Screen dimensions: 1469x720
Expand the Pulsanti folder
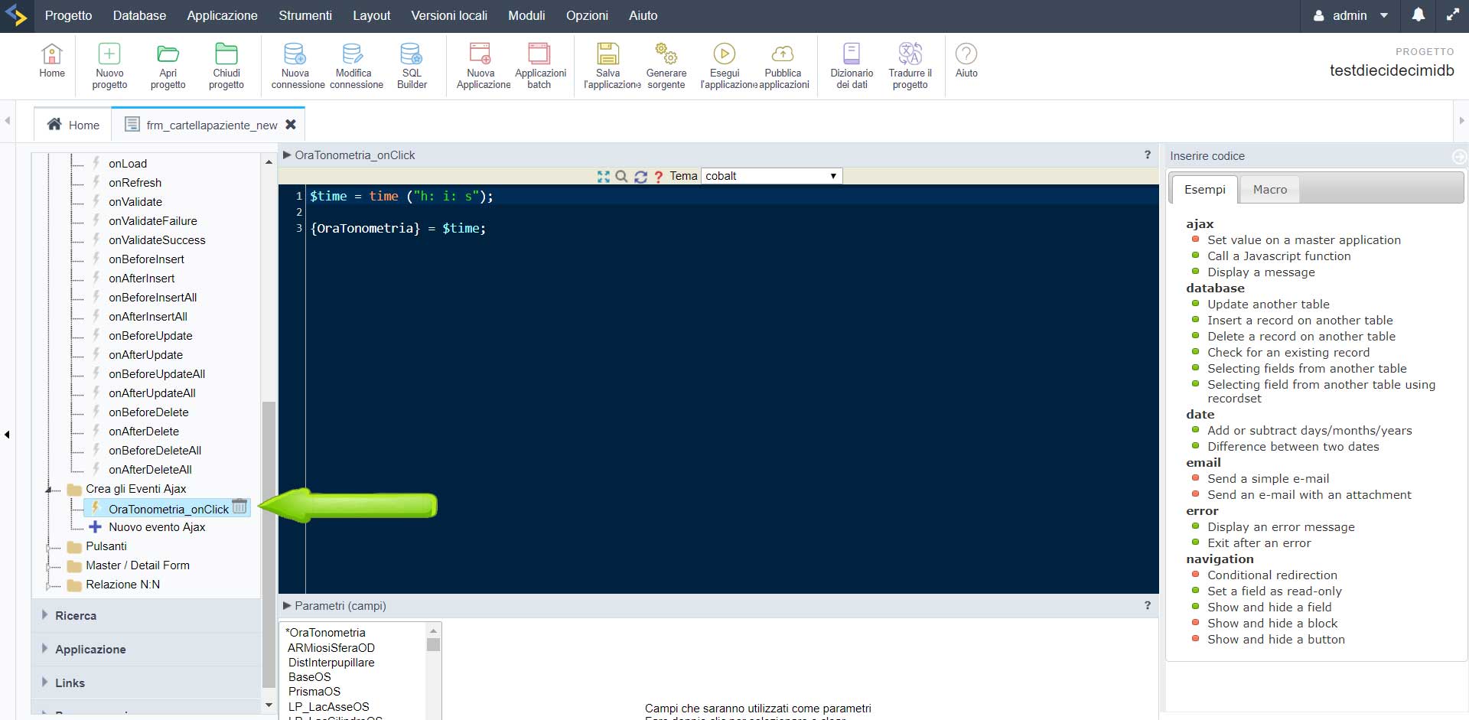coord(49,546)
